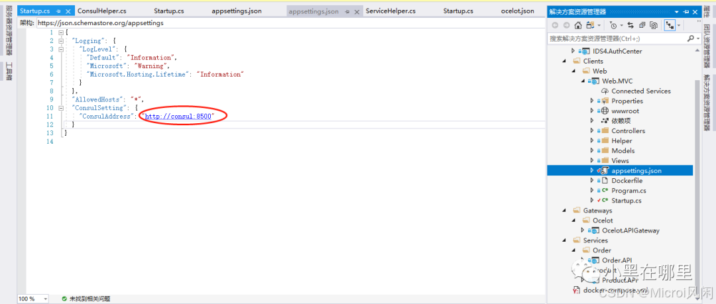Screen dimensions: 716x304
Task: Select the Services solution folder
Action: pos(595,240)
